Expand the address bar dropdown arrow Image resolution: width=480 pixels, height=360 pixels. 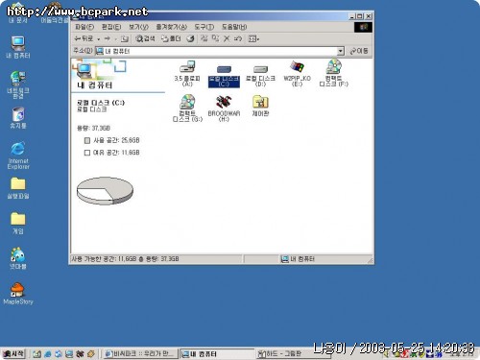[341, 51]
